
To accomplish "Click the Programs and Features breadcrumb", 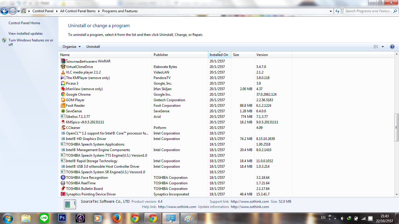I will pyautogui.click(x=120, y=11).
